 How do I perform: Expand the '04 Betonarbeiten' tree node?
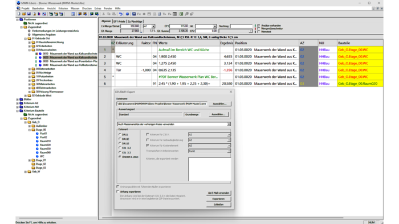point(29,69)
